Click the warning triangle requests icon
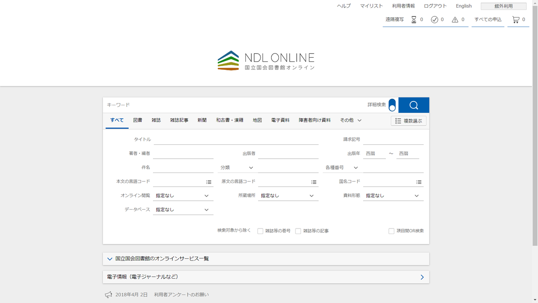The width and height of the screenshot is (538, 303). (x=455, y=20)
